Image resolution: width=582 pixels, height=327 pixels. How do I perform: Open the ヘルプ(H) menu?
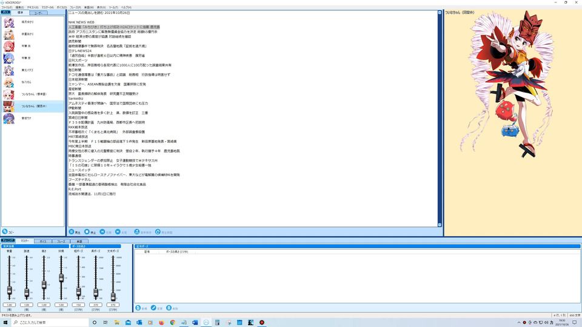point(126,7)
